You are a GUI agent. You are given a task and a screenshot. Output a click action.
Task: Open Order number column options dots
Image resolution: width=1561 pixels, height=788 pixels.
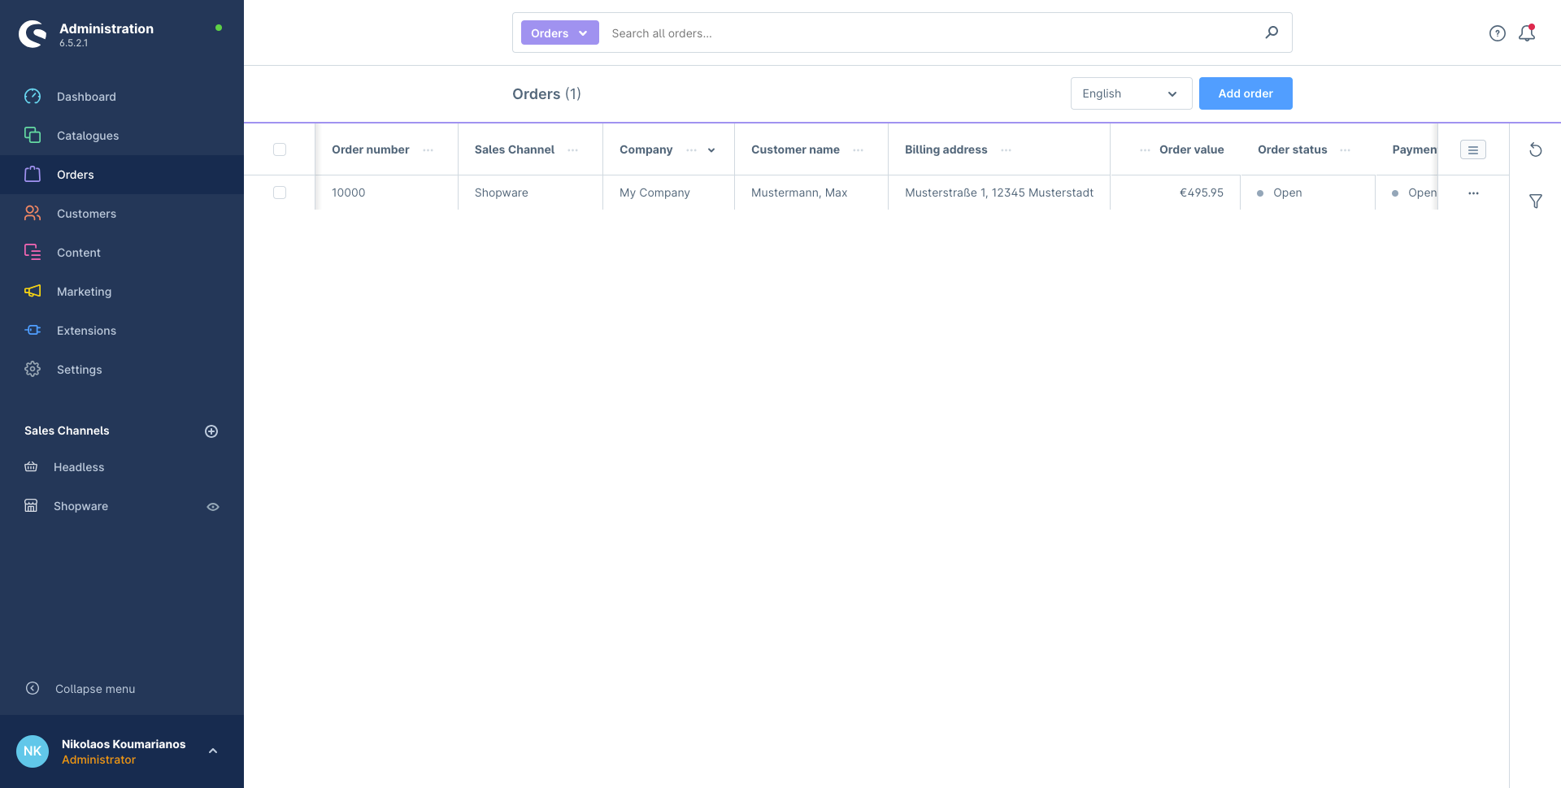coord(428,150)
